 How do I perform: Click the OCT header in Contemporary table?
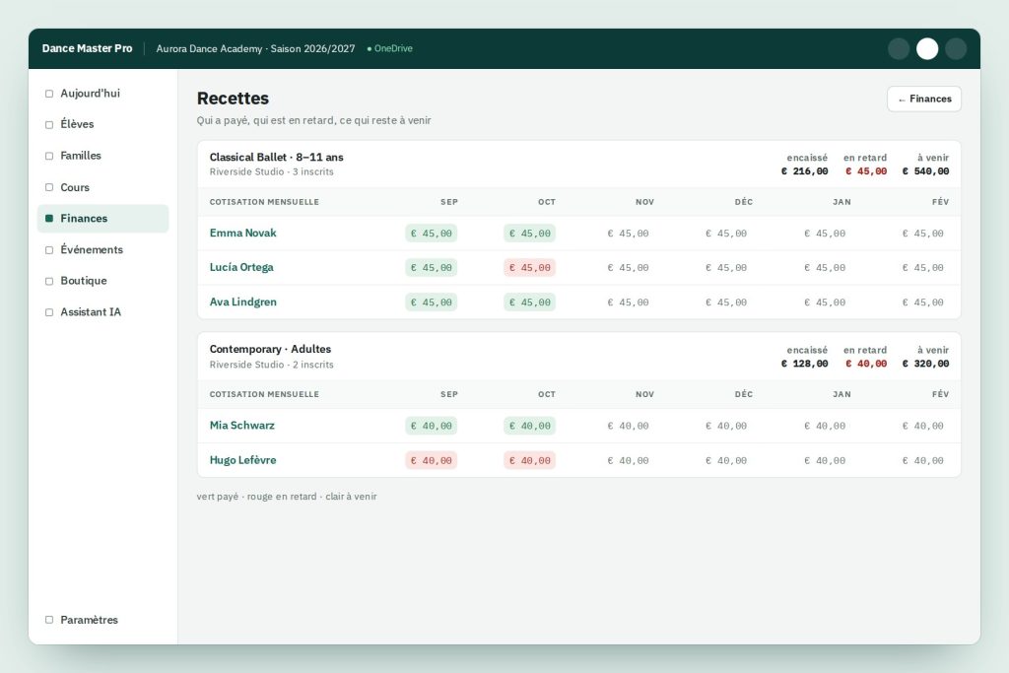[547, 394]
